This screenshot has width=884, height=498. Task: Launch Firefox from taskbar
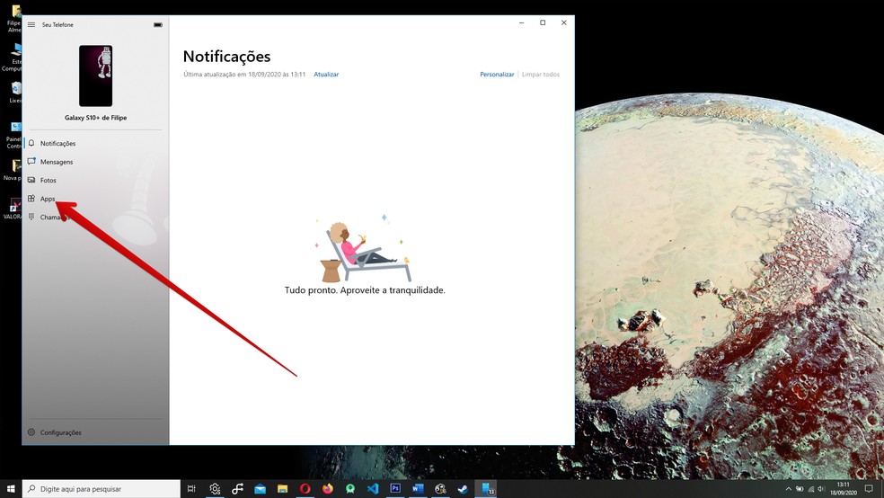pos(328,488)
